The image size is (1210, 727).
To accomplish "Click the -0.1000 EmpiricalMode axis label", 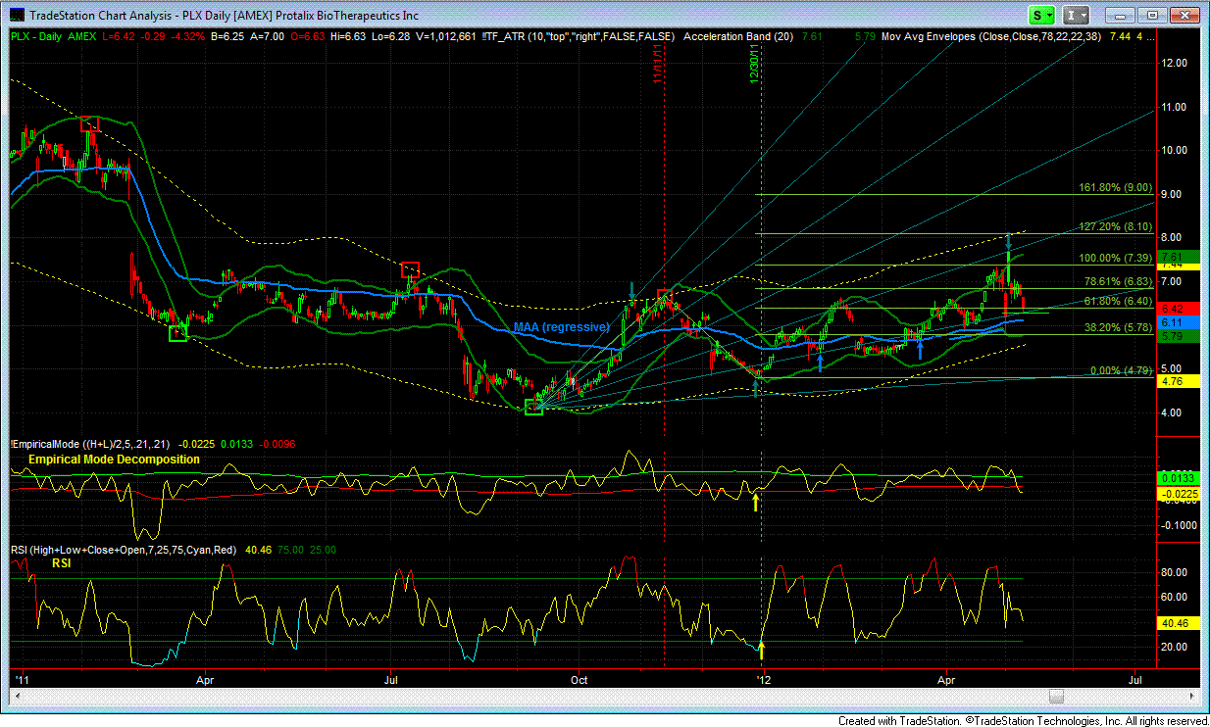I will [x=1178, y=525].
